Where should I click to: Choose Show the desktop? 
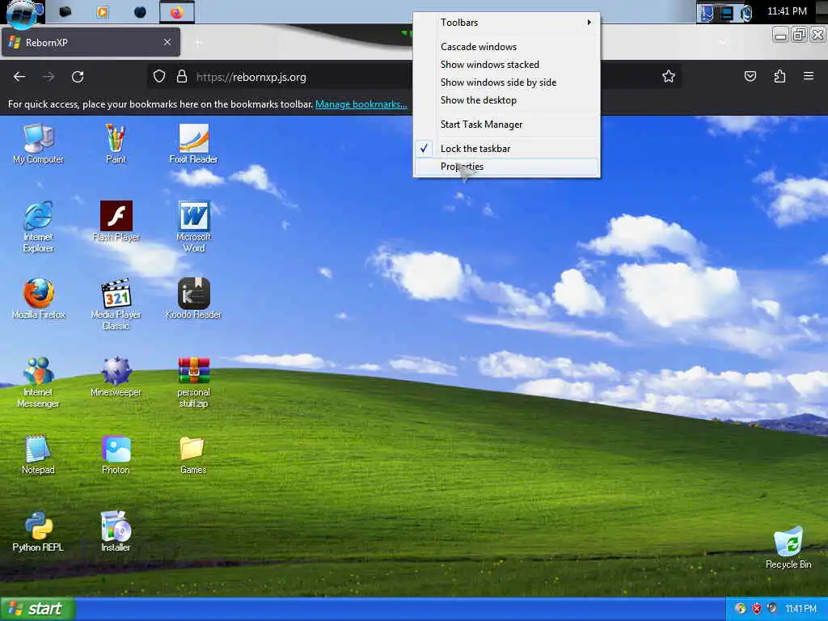(506, 99)
